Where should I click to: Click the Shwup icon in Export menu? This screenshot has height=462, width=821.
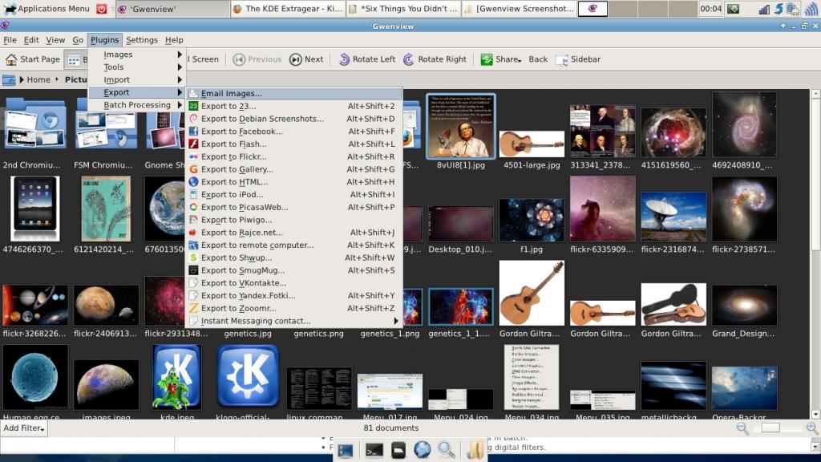click(193, 257)
